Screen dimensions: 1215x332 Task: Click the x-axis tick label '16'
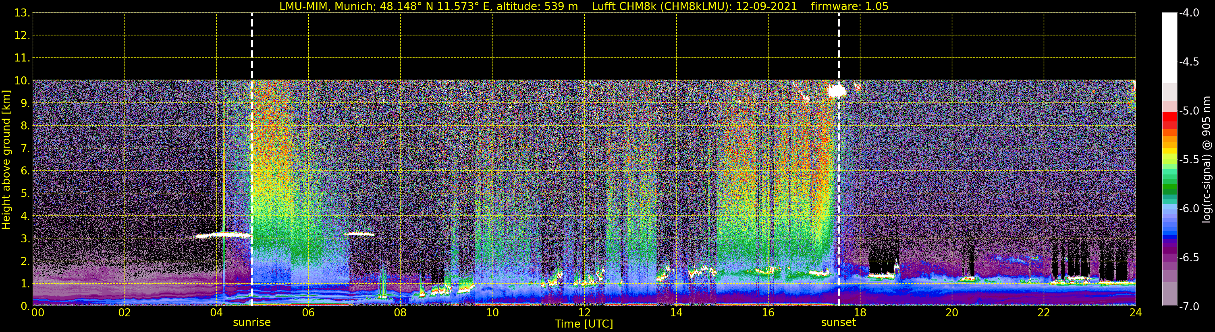pyautogui.click(x=768, y=313)
